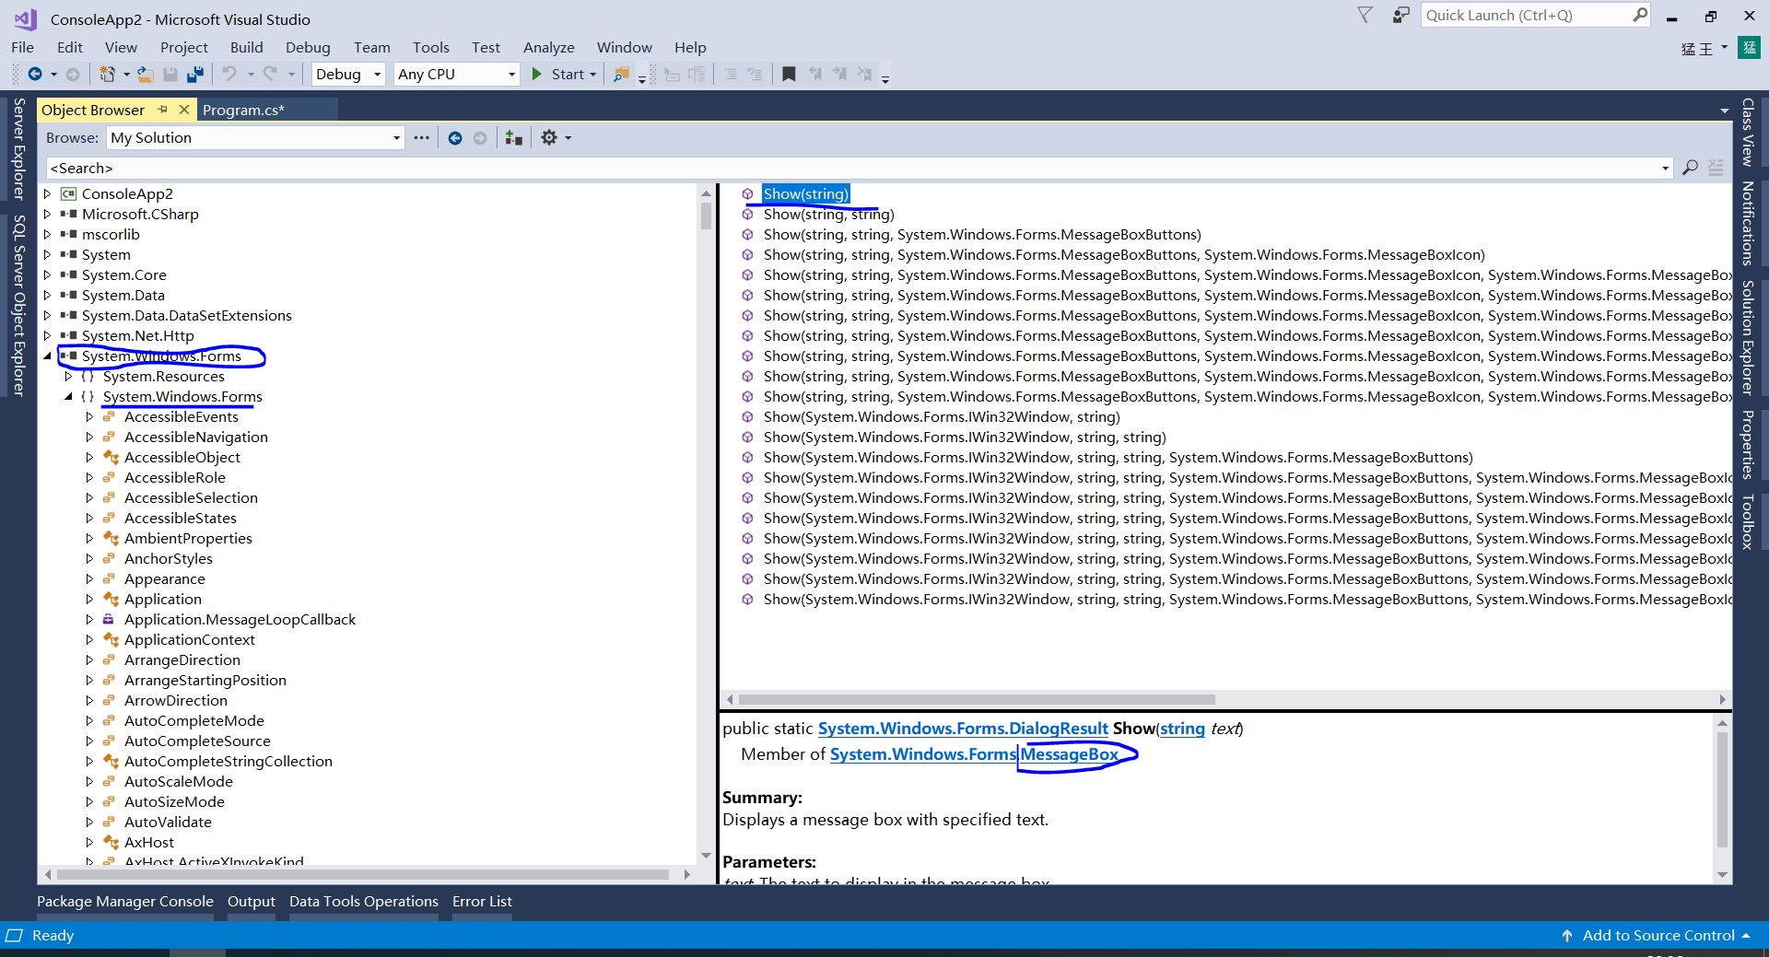1769x957 pixels.
Task: Click the notifications filter flag icon
Action: point(1365,15)
